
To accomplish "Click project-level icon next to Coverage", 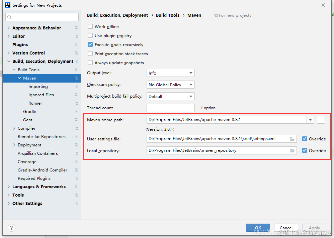I will pyautogui.click(x=76, y=162).
